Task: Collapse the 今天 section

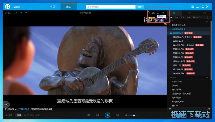Action: pos(207,21)
